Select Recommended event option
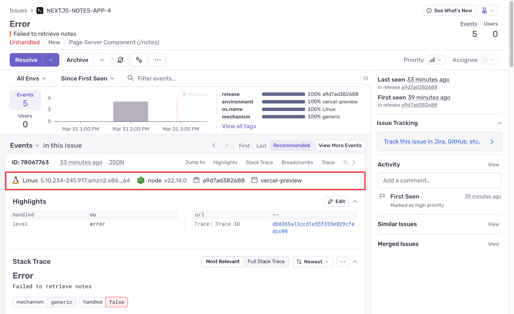Screen dimensions: 514x314 (x=291, y=146)
